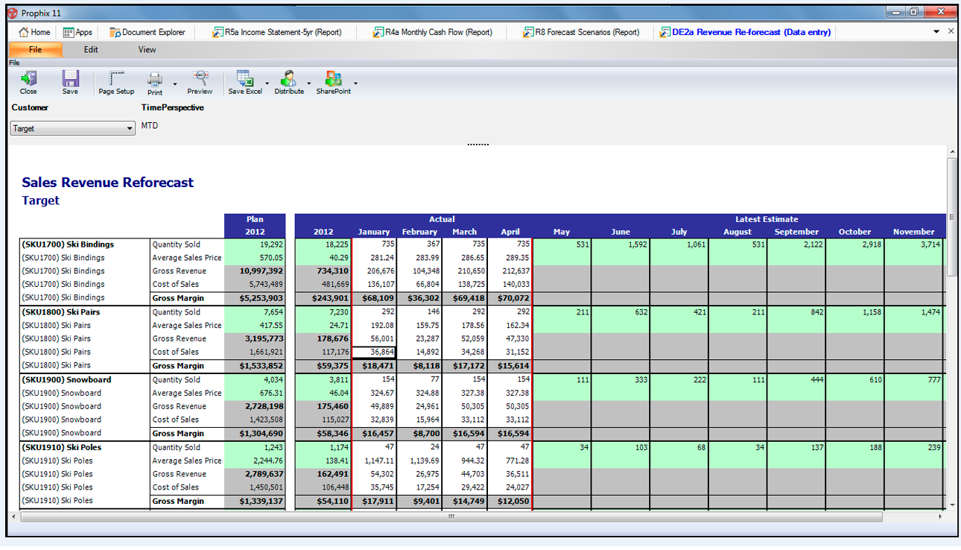The image size is (961, 550).
Task: Open the R4a Monthly Cash Flow report tab
Action: pos(434,31)
